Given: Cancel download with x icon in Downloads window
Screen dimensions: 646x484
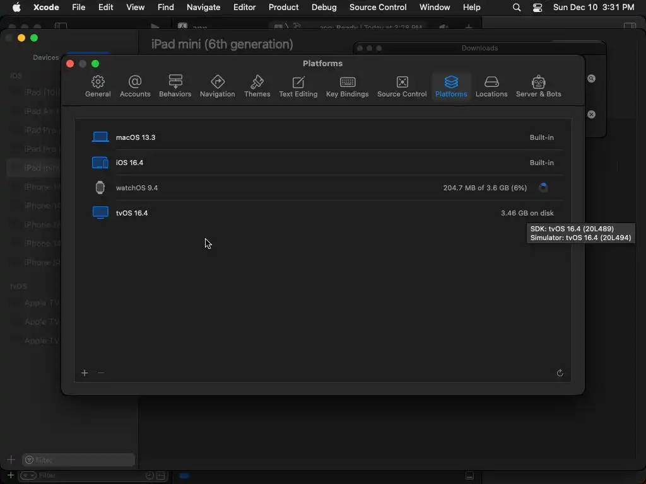Looking at the screenshot, I should [591, 115].
